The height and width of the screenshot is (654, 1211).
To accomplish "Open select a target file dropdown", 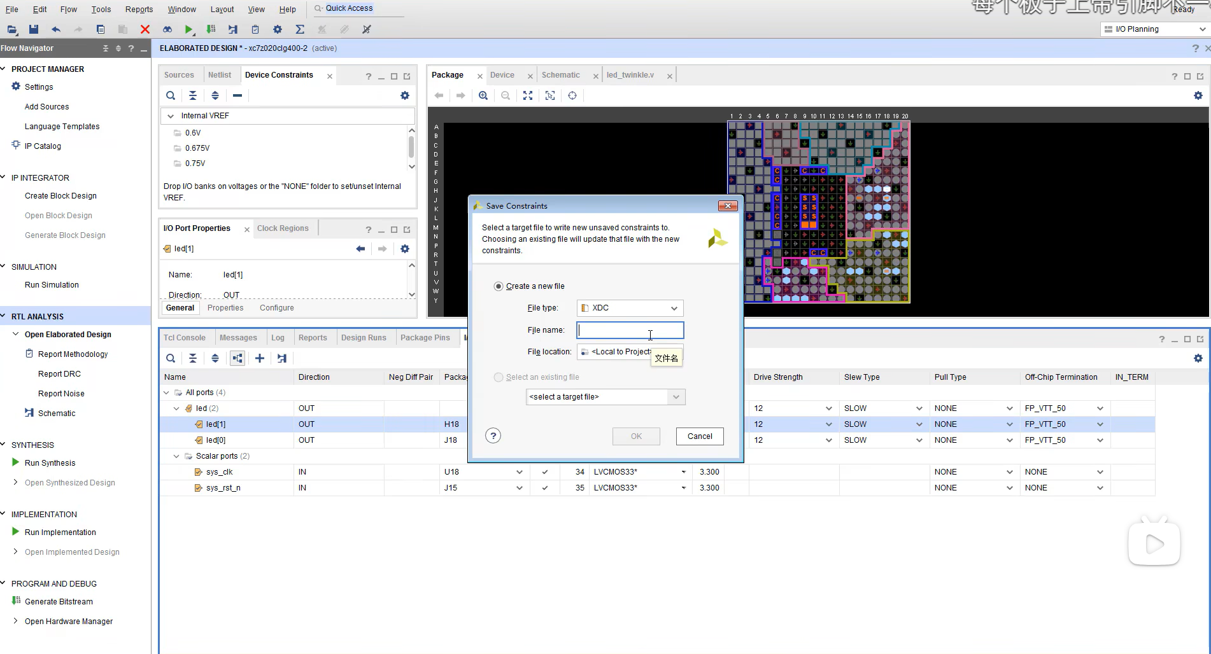I will [x=606, y=397].
